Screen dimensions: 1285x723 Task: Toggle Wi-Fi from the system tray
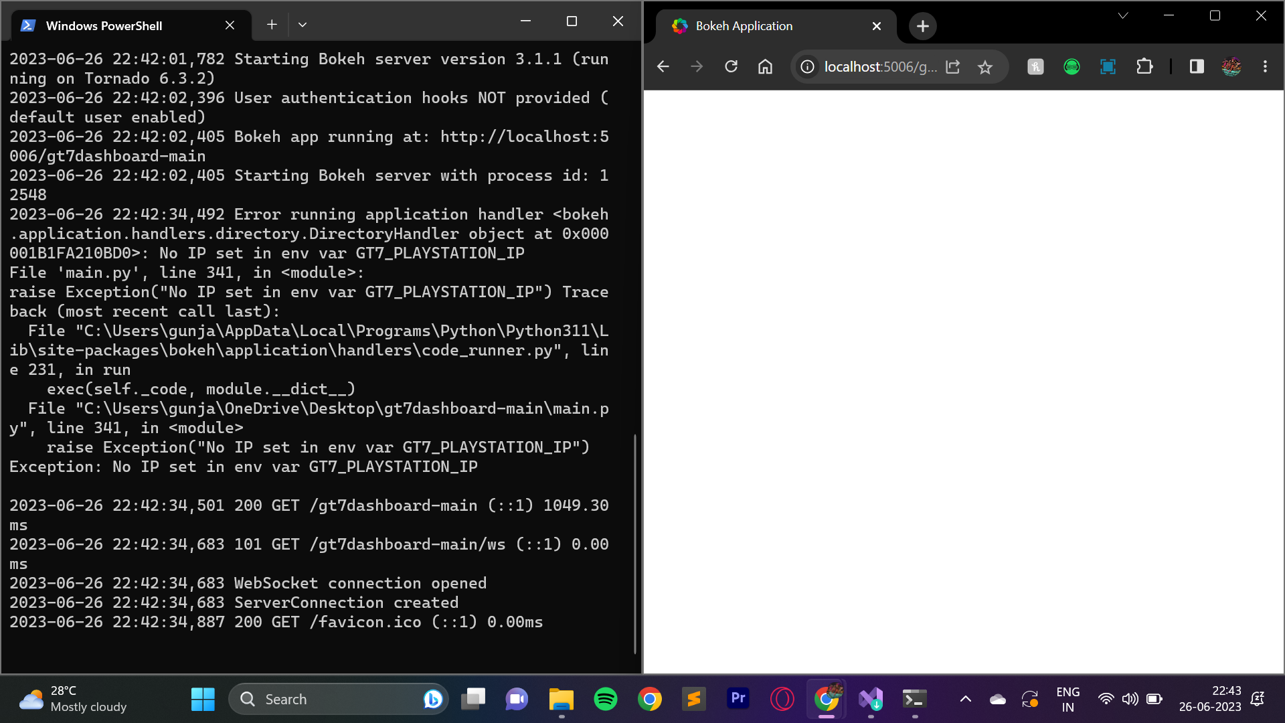(x=1106, y=698)
